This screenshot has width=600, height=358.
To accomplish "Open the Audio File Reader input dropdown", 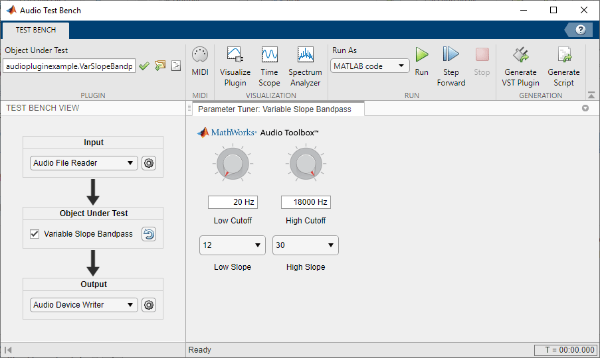I will tap(84, 163).
